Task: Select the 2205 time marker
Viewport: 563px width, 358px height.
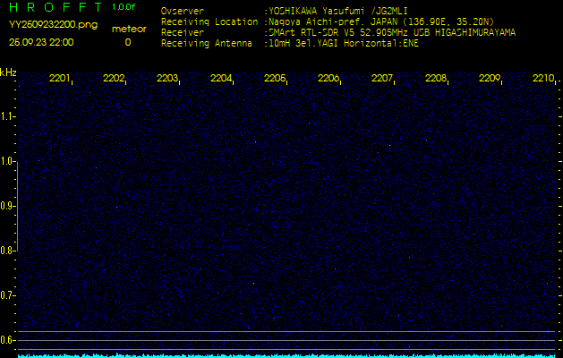Action: point(275,79)
